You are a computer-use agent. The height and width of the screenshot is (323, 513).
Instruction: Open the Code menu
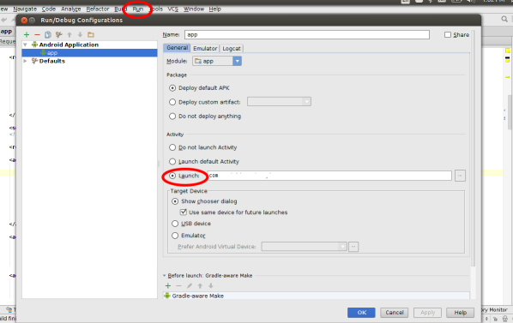48,9
